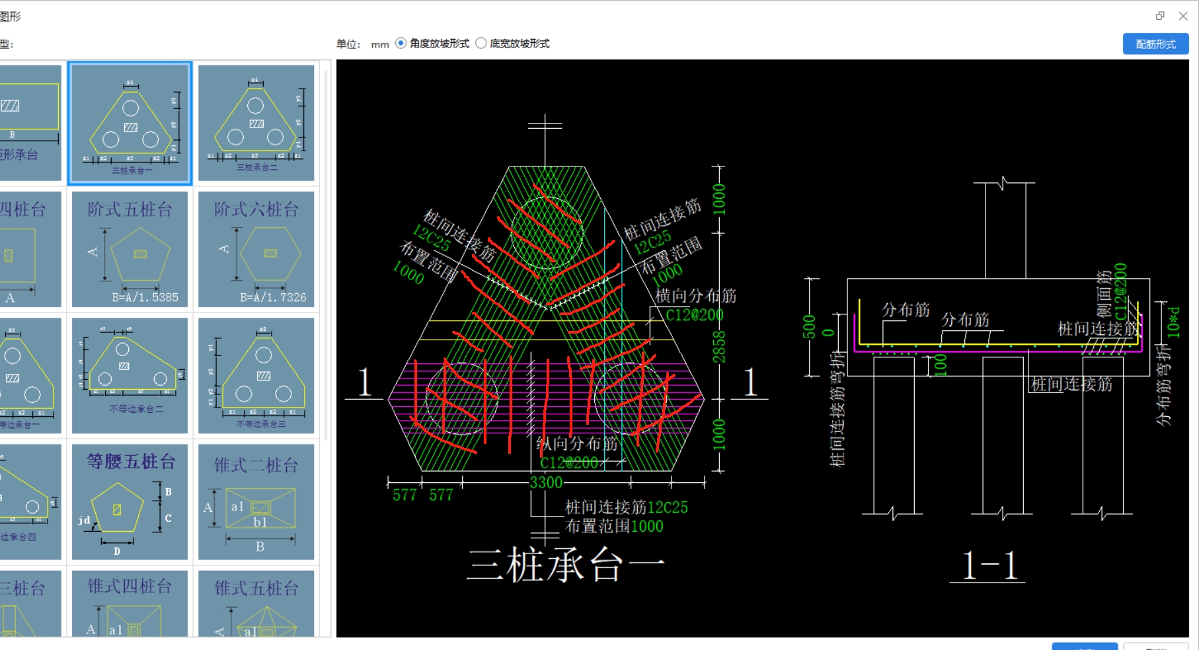This screenshot has height=650, width=1199.
Task: Select the partially visible 矩形承台 thumbnail
Action: tap(30, 123)
